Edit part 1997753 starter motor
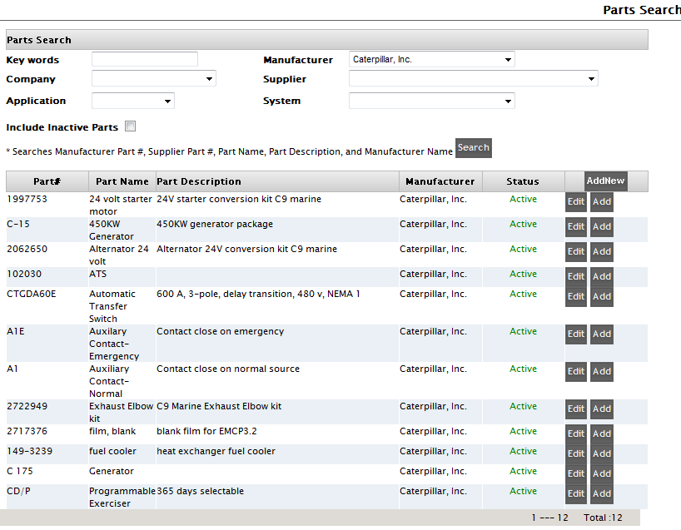This screenshot has height=530, width=681. pyautogui.click(x=575, y=201)
